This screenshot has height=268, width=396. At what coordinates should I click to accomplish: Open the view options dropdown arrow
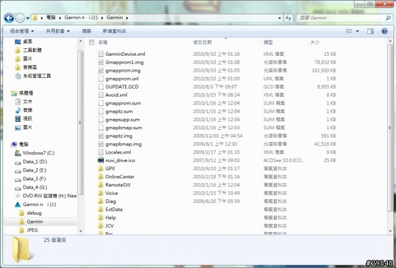358,31
